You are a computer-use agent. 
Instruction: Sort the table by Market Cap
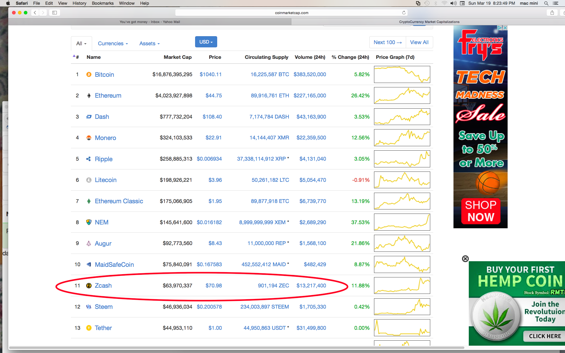coord(177,57)
